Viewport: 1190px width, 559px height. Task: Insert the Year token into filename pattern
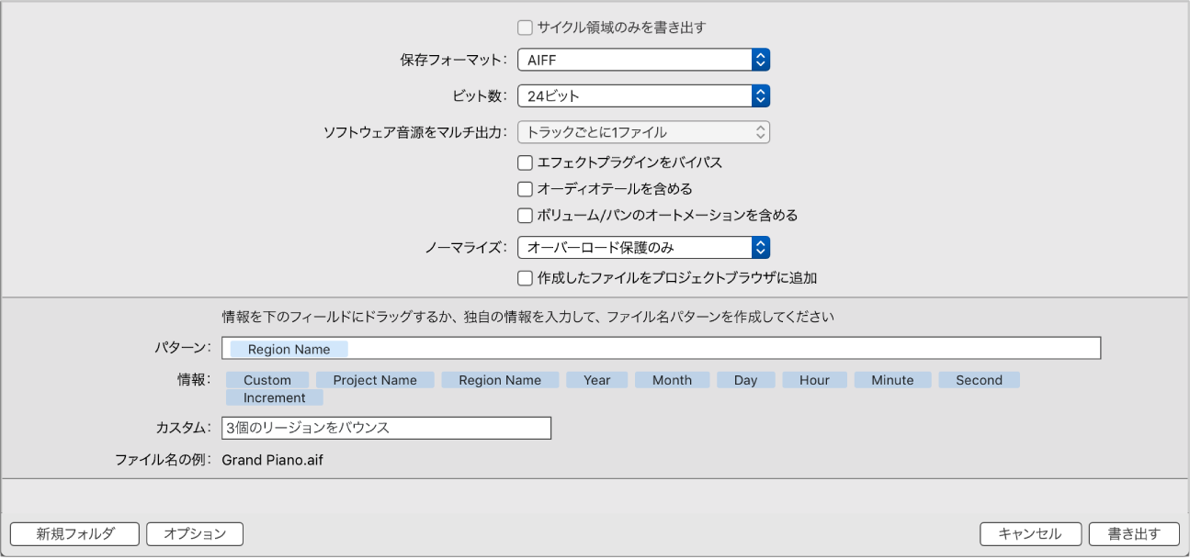596,379
